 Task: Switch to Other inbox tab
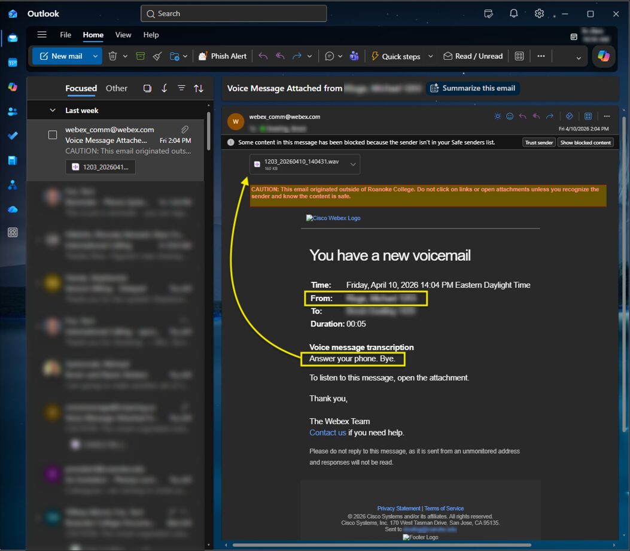click(x=117, y=89)
